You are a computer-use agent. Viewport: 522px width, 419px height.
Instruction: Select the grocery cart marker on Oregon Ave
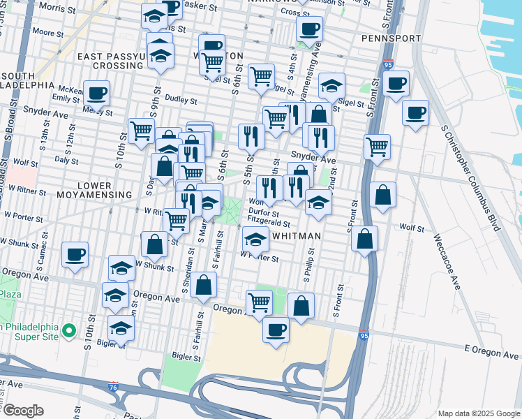click(259, 303)
